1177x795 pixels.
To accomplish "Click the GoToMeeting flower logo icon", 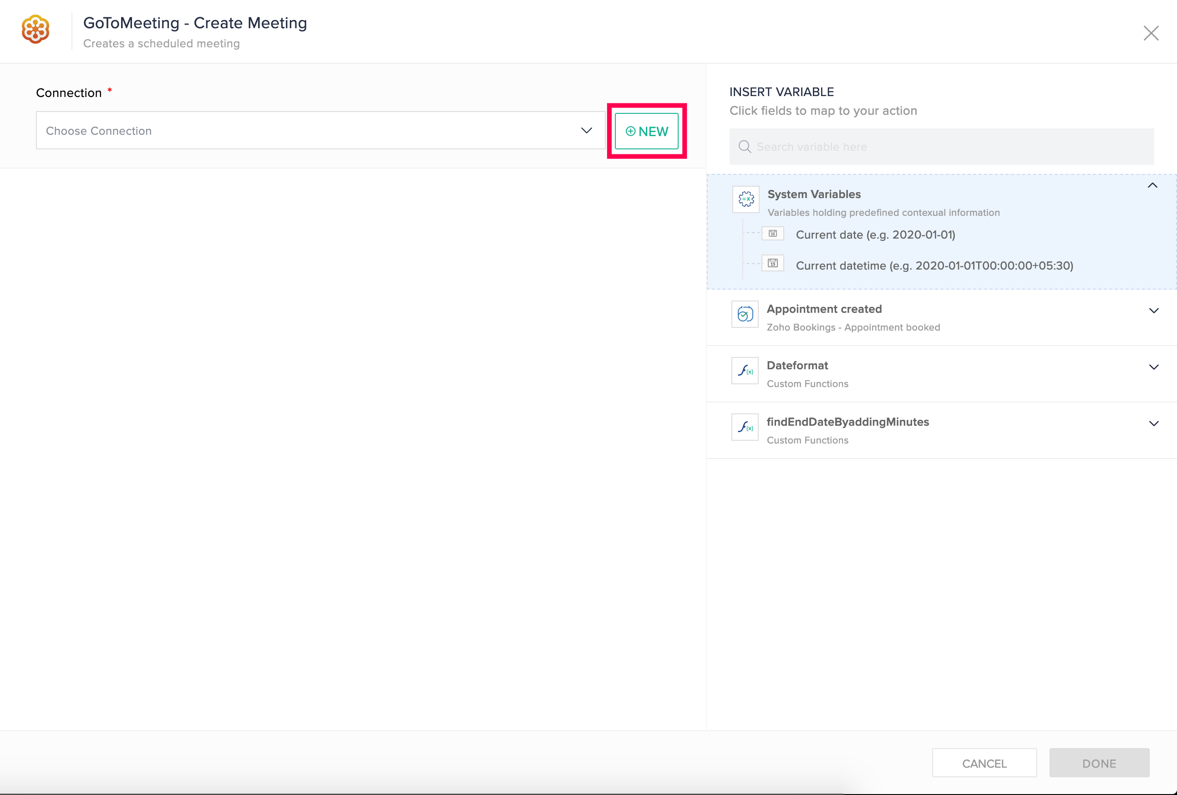I will 36,30.
